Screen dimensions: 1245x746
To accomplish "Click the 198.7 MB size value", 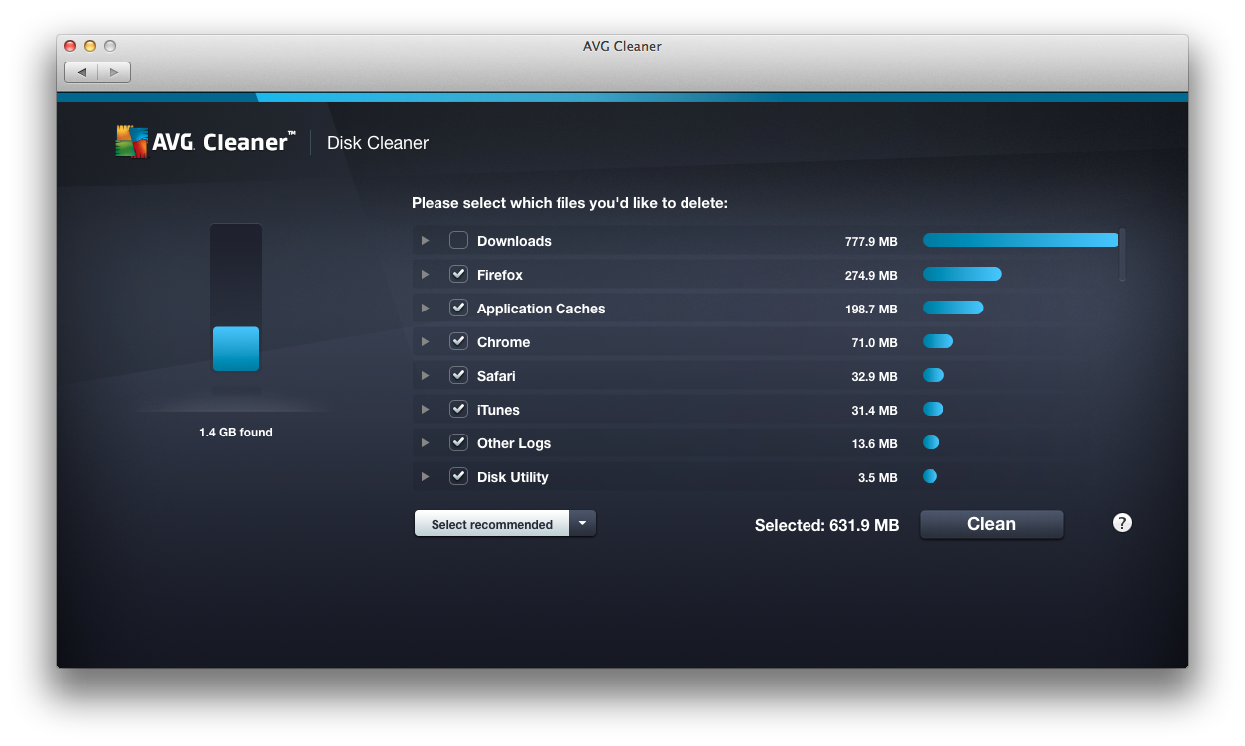I will click(x=871, y=310).
